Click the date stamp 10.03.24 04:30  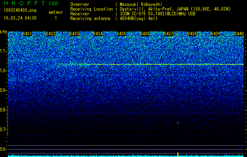pos(20,18)
